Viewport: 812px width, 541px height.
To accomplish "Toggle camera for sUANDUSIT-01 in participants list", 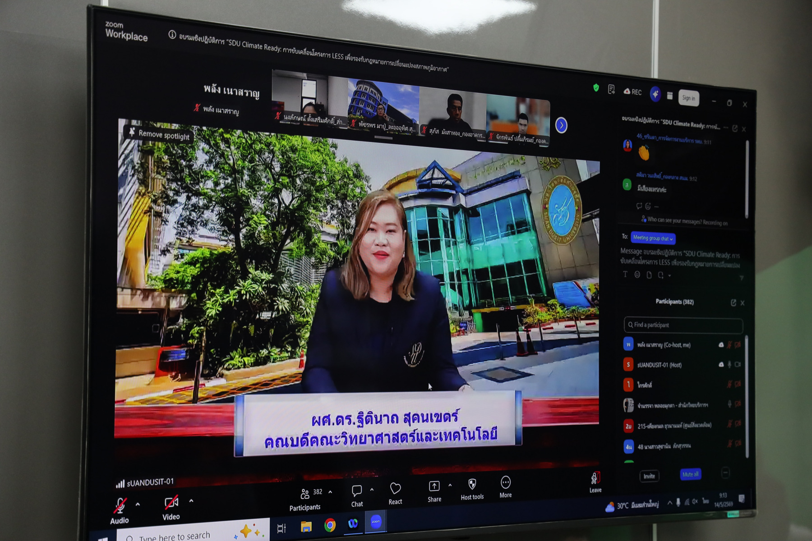I will 738,364.
